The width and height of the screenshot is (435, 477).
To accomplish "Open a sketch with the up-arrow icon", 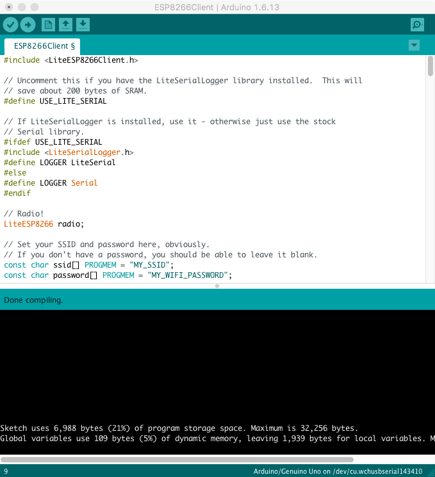I will 65,24.
